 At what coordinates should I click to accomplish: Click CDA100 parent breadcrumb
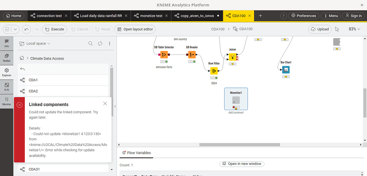point(218,29)
